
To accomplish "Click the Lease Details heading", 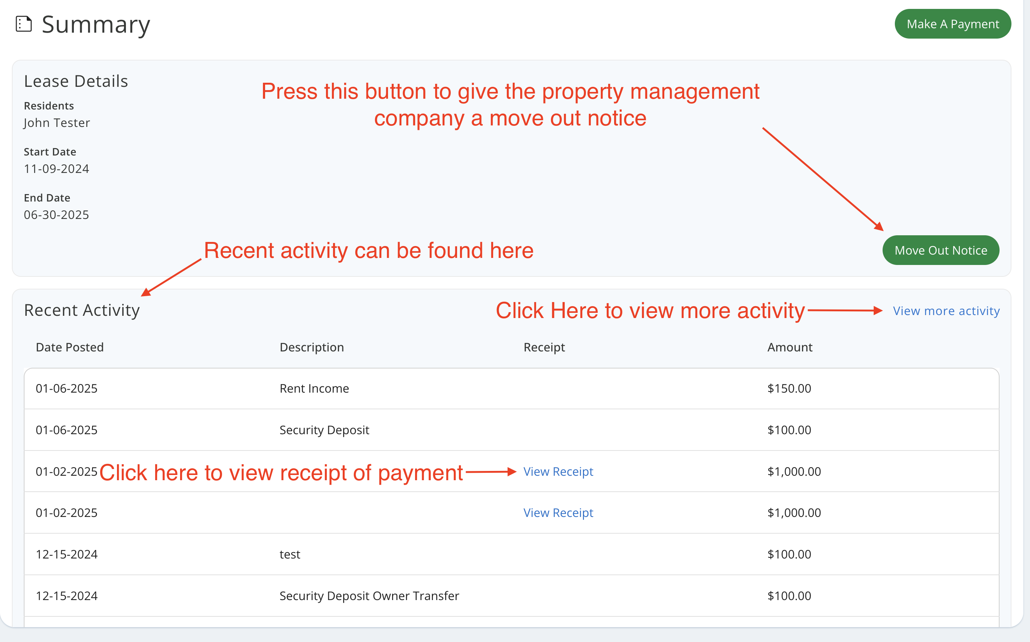I will 76,81.
